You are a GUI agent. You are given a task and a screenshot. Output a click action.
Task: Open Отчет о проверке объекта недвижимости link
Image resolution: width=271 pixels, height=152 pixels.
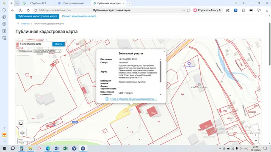tap(133, 99)
